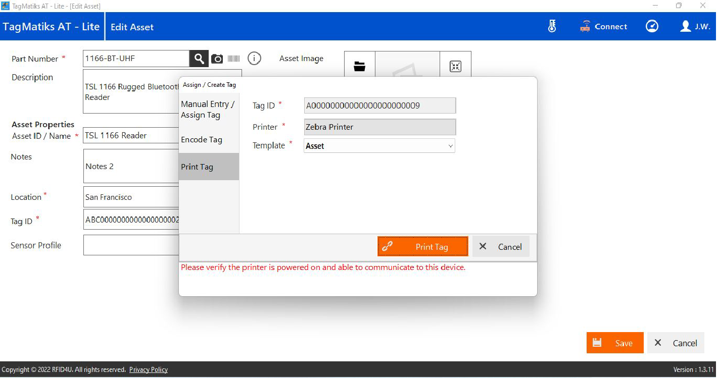Image resolution: width=717 pixels, height=378 pixels.
Task: Click the orange Save button
Action: 614,343
